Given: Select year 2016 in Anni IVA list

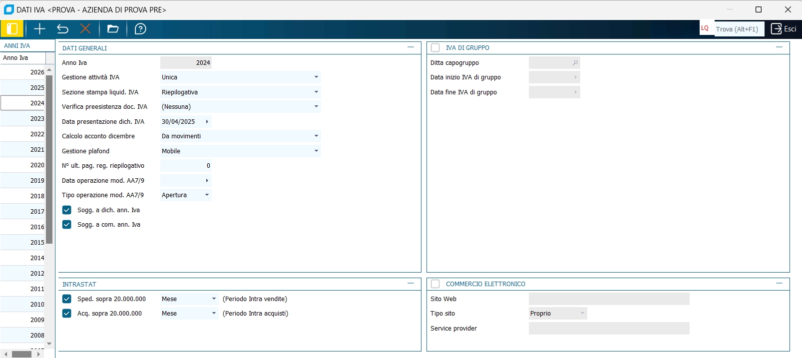Looking at the screenshot, I should (x=23, y=227).
